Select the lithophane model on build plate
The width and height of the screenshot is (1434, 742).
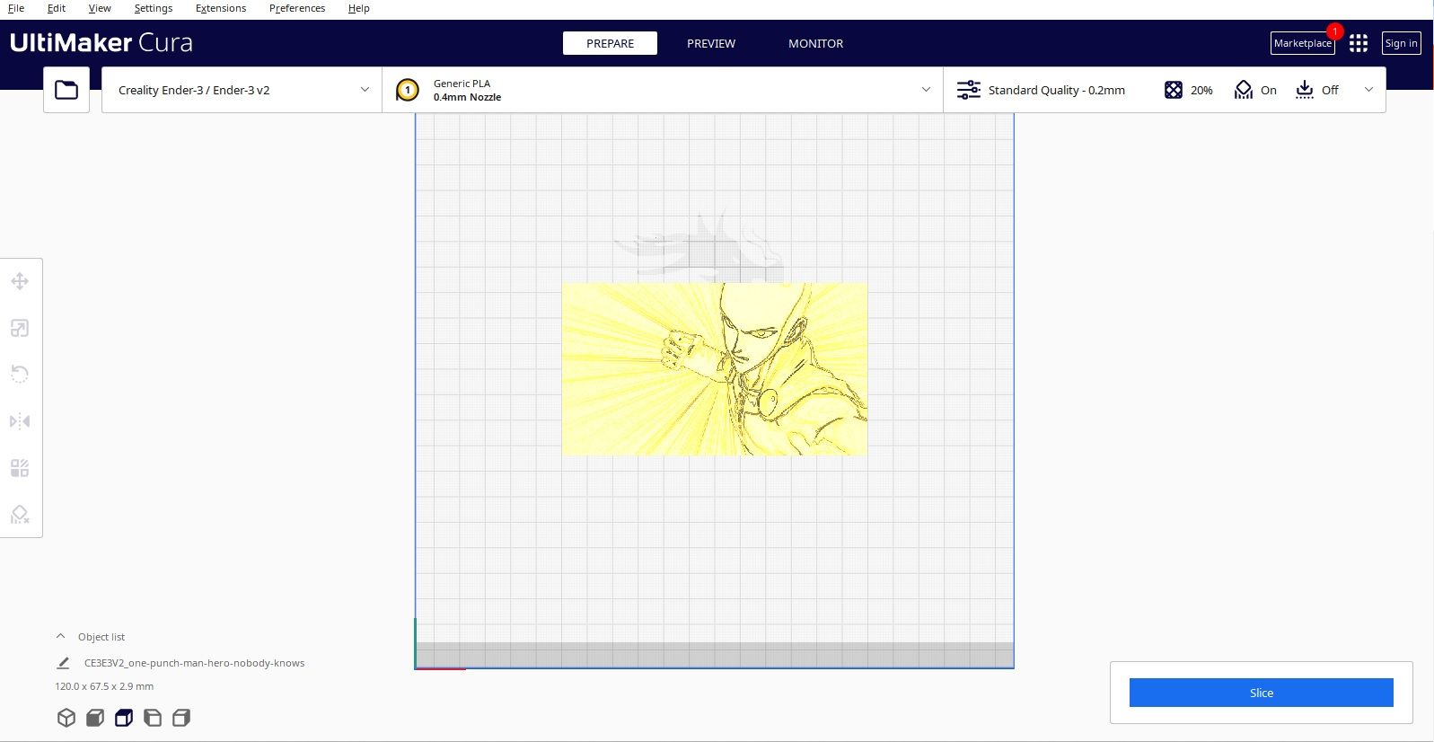pos(715,369)
